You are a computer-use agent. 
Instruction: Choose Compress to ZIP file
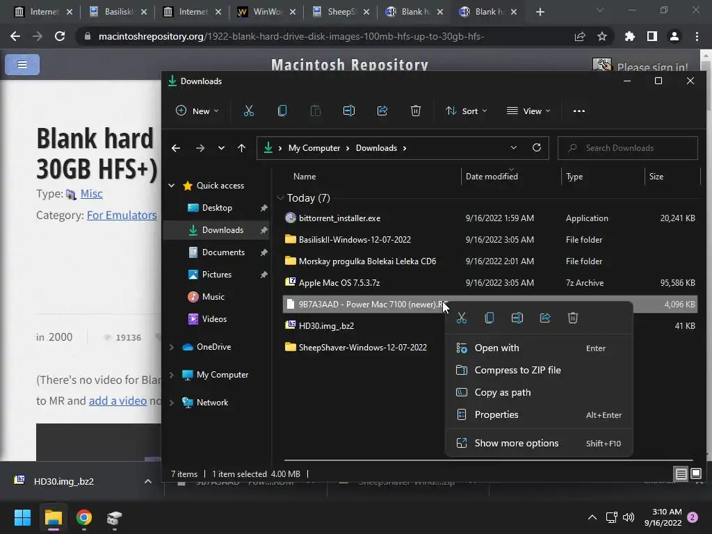tap(539, 370)
